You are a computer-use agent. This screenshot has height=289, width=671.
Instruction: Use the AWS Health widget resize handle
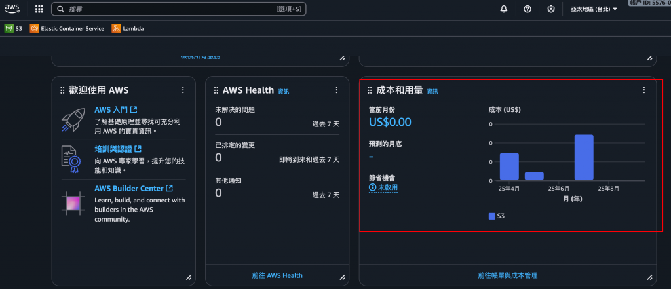pos(342,277)
